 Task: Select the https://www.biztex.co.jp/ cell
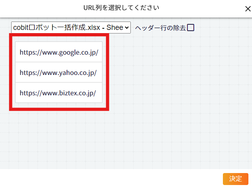coord(59,93)
